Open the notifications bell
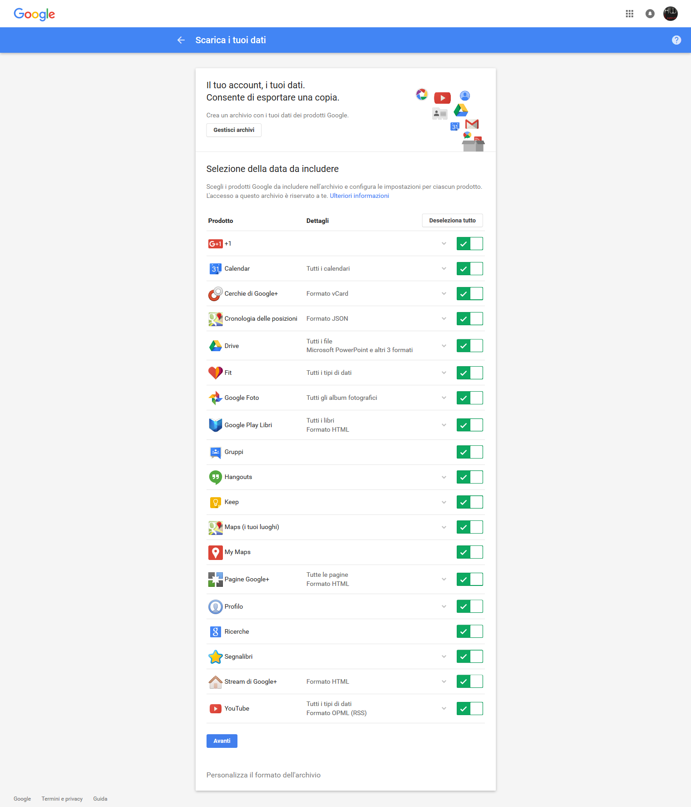691x807 pixels. (x=650, y=14)
